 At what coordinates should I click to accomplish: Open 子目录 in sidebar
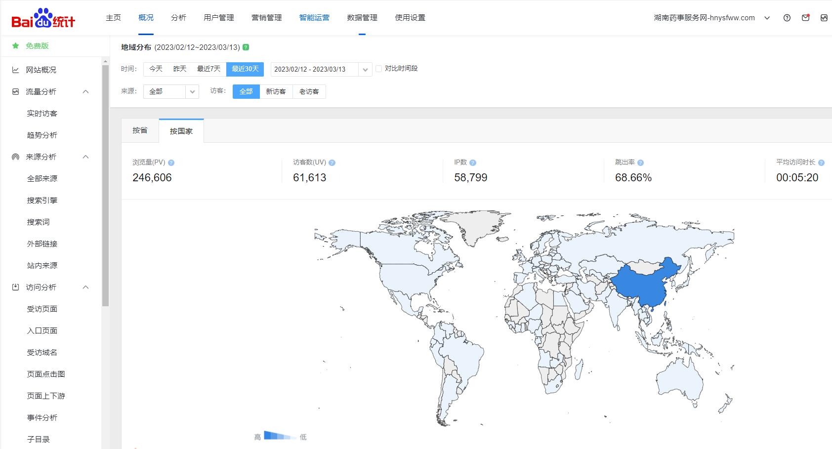pyautogui.click(x=38, y=440)
